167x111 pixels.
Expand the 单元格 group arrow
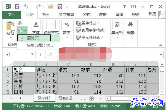pos(117,37)
